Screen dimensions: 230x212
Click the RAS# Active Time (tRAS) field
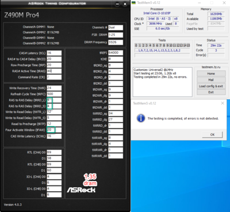[54, 71]
